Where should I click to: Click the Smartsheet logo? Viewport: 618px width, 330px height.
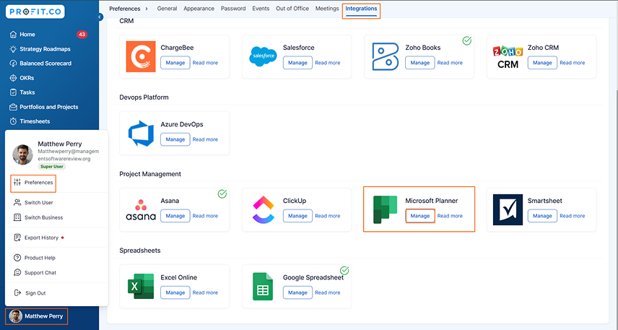pyautogui.click(x=508, y=209)
